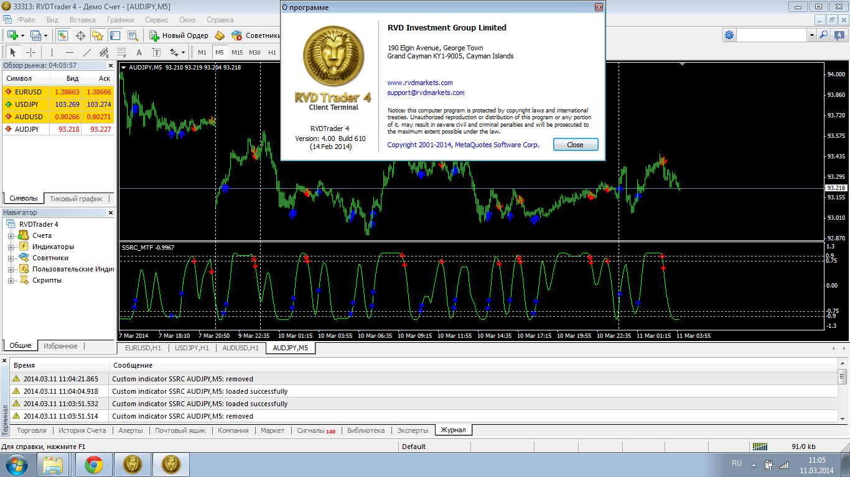Open the Справка menu
Image resolution: width=850 pixels, height=477 pixels.
click(220, 20)
